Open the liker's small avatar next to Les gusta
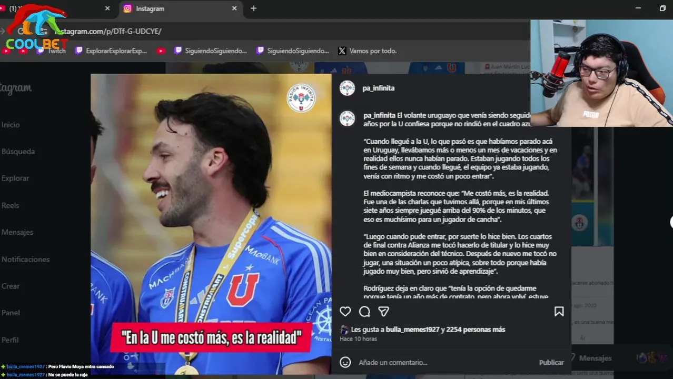This screenshot has width=673, height=379. pyautogui.click(x=344, y=330)
